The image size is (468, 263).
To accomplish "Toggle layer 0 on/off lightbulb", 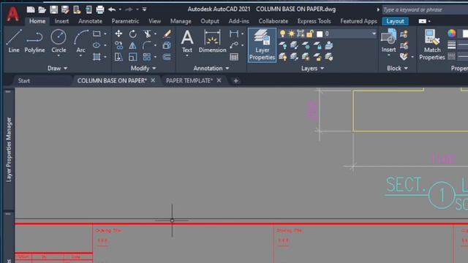I will tap(282, 34).
